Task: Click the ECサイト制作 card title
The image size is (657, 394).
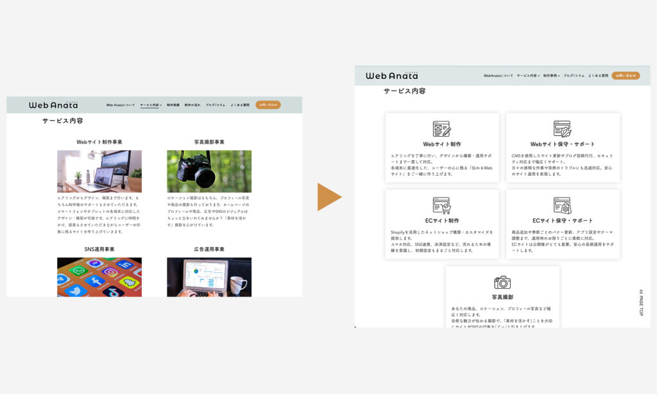Action: point(441,221)
